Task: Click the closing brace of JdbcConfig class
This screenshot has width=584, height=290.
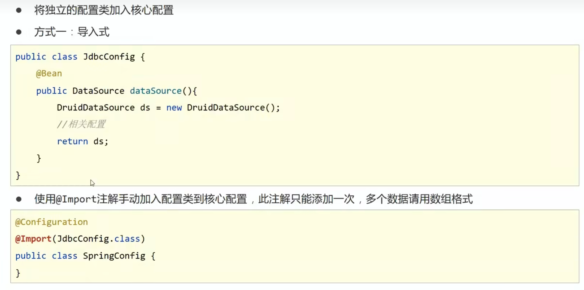Action: (x=18, y=176)
